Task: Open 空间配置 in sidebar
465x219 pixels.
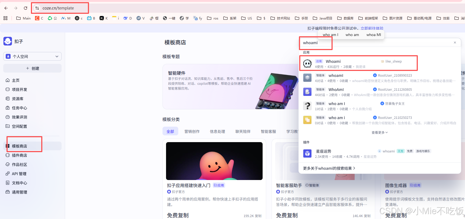Action: [32, 126]
